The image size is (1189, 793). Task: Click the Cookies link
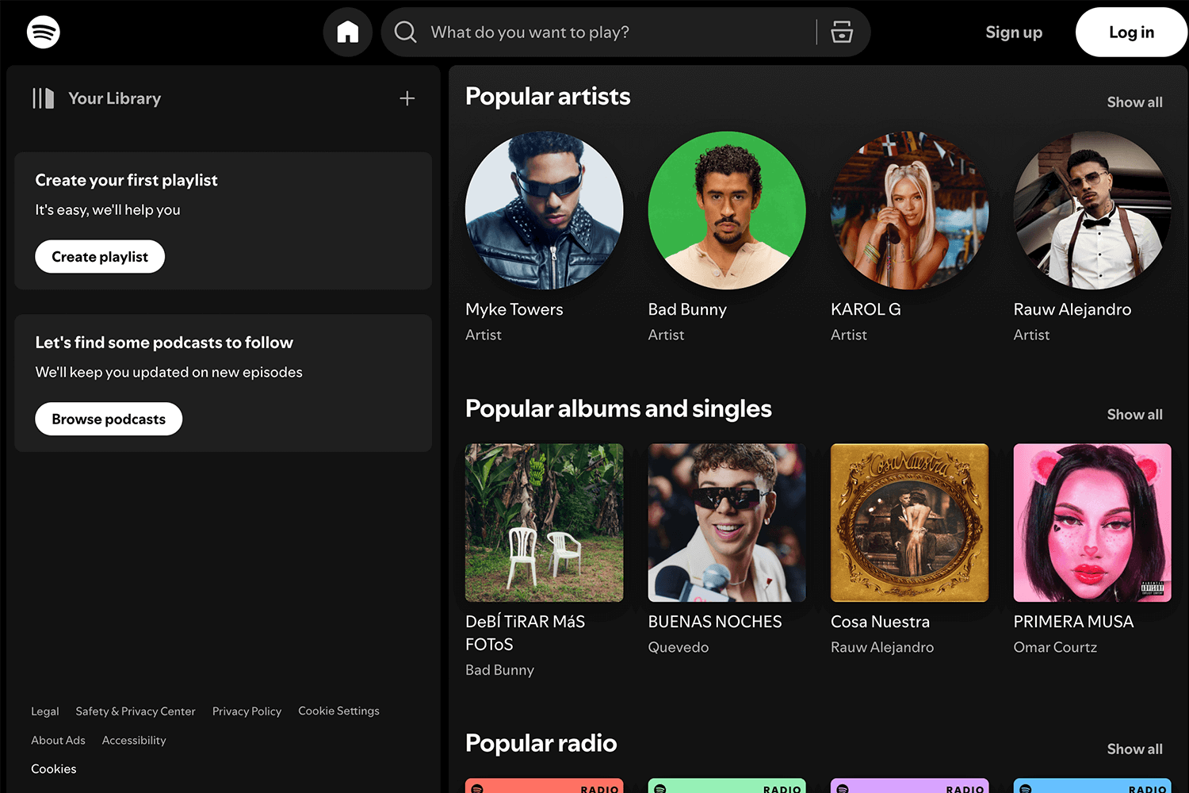point(54,769)
